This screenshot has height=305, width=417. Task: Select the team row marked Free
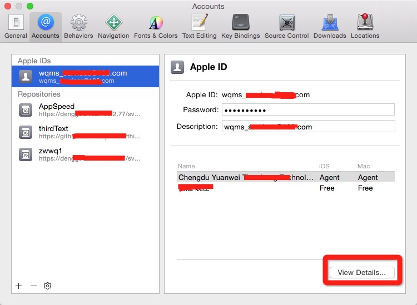286,188
